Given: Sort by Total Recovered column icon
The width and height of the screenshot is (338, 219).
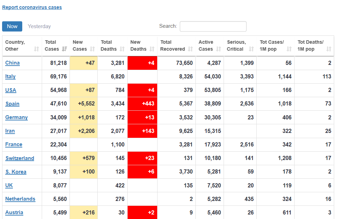Looking at the screenshot, I should (x=190, y=49).
